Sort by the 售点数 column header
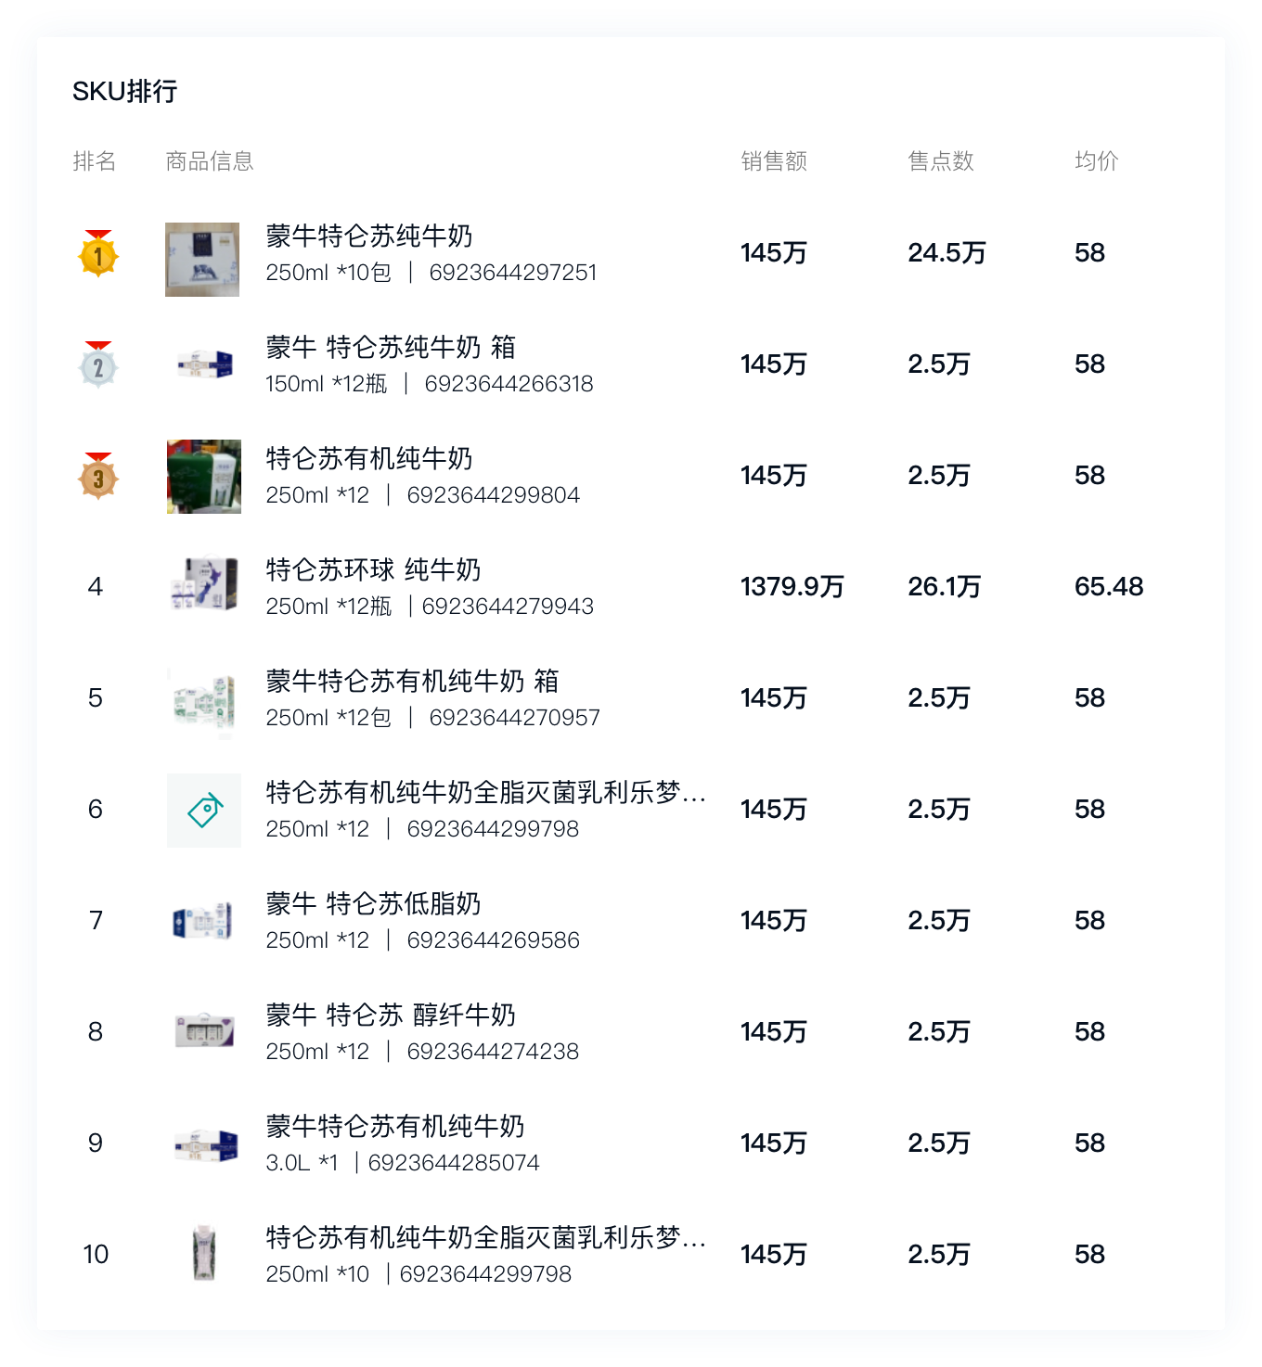 pos(941,161)
